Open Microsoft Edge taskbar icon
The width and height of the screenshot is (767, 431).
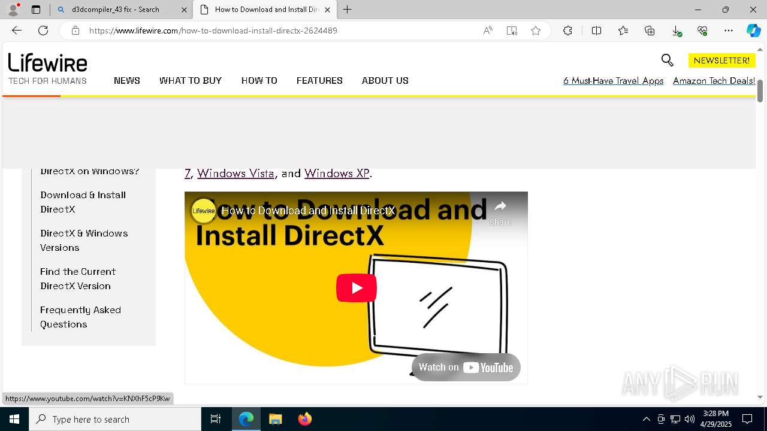246,419
